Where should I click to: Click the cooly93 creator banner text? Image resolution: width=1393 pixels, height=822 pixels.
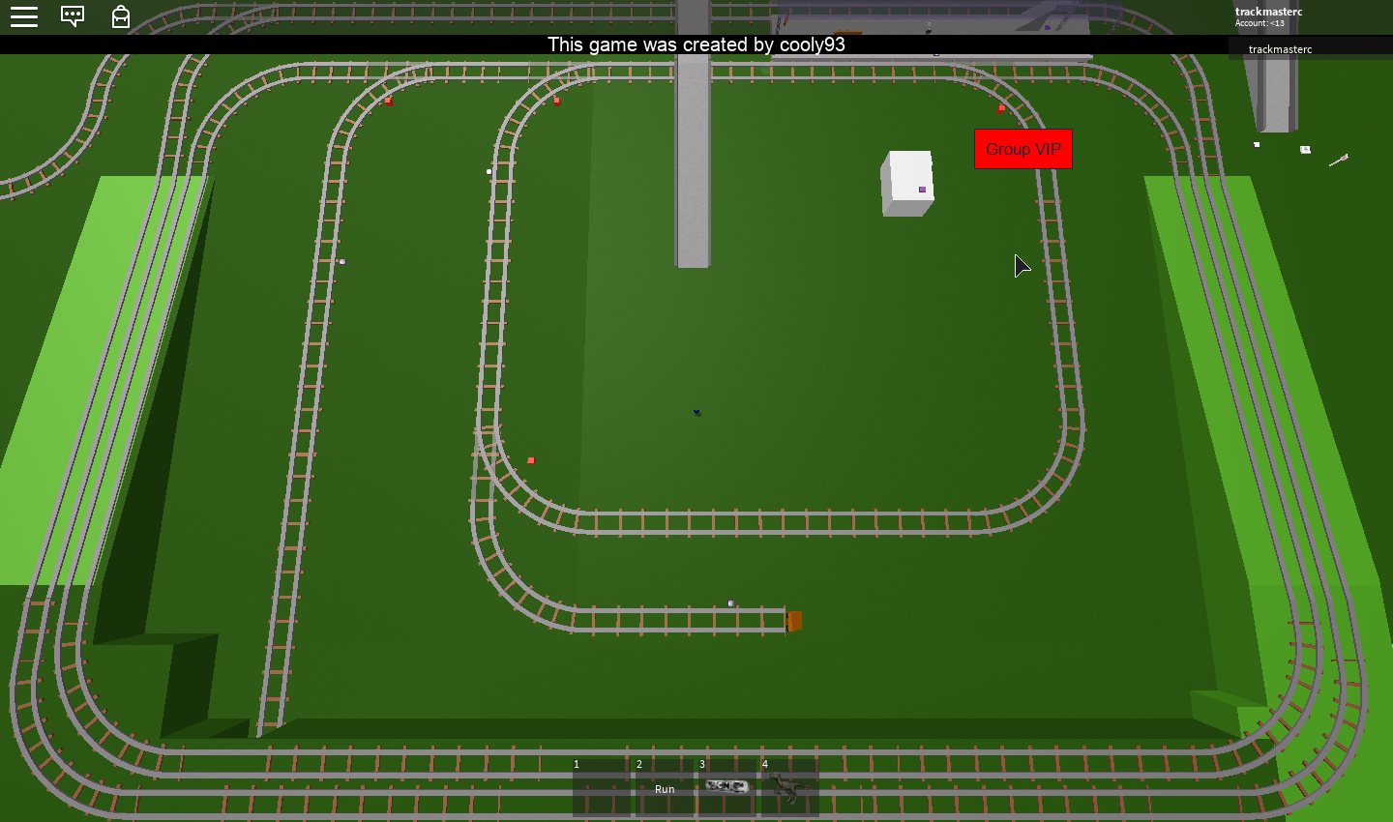click(x=696, y=44)
